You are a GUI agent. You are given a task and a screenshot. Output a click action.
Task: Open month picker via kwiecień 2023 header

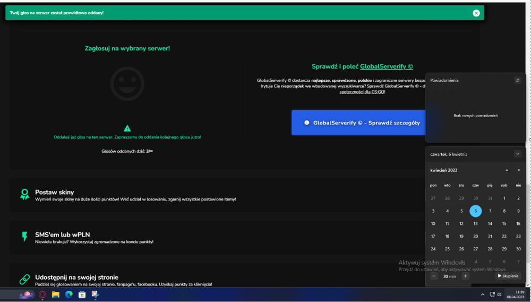pos(443,170)
